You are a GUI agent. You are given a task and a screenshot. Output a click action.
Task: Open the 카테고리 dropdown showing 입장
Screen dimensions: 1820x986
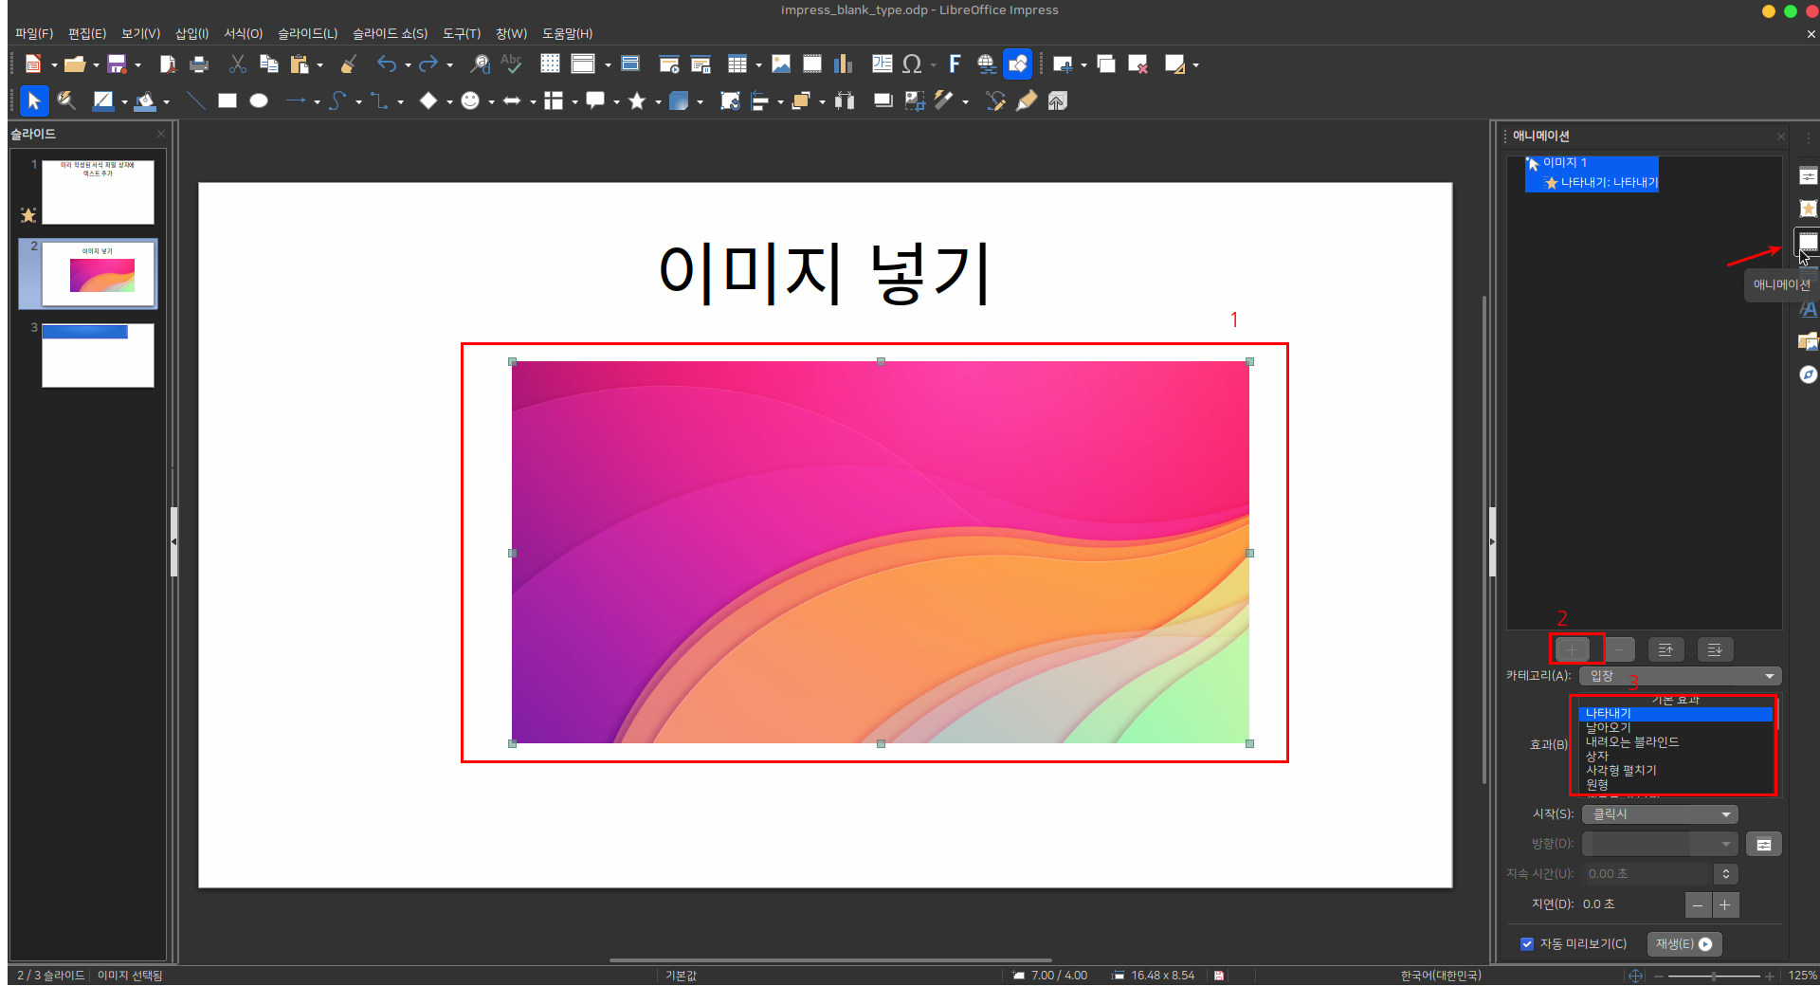point(1681,676)
